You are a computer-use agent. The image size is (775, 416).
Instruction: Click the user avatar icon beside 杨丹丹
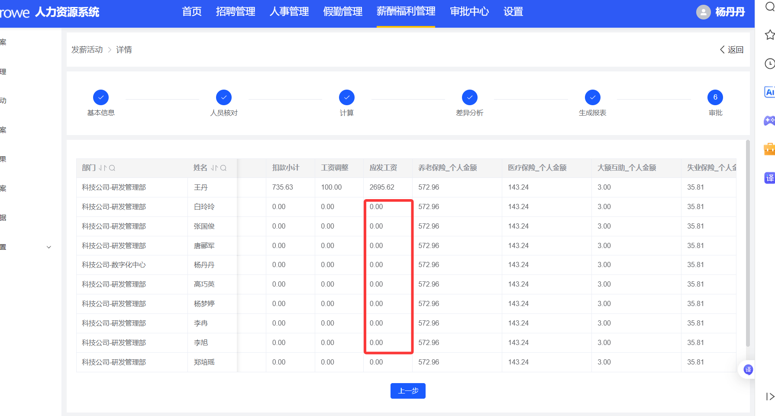(703, 12)
